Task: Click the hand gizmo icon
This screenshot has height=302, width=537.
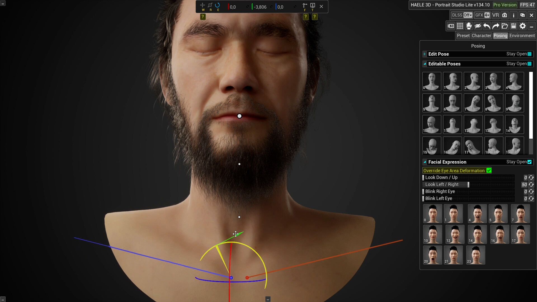Action: [x=469, y=26]
